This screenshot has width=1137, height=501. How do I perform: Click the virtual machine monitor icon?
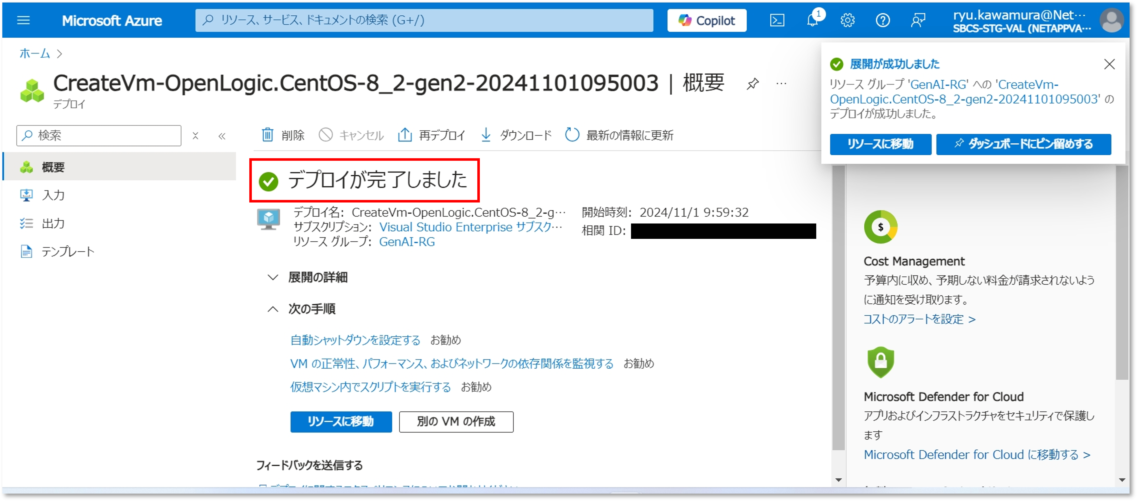coord(268,219)
